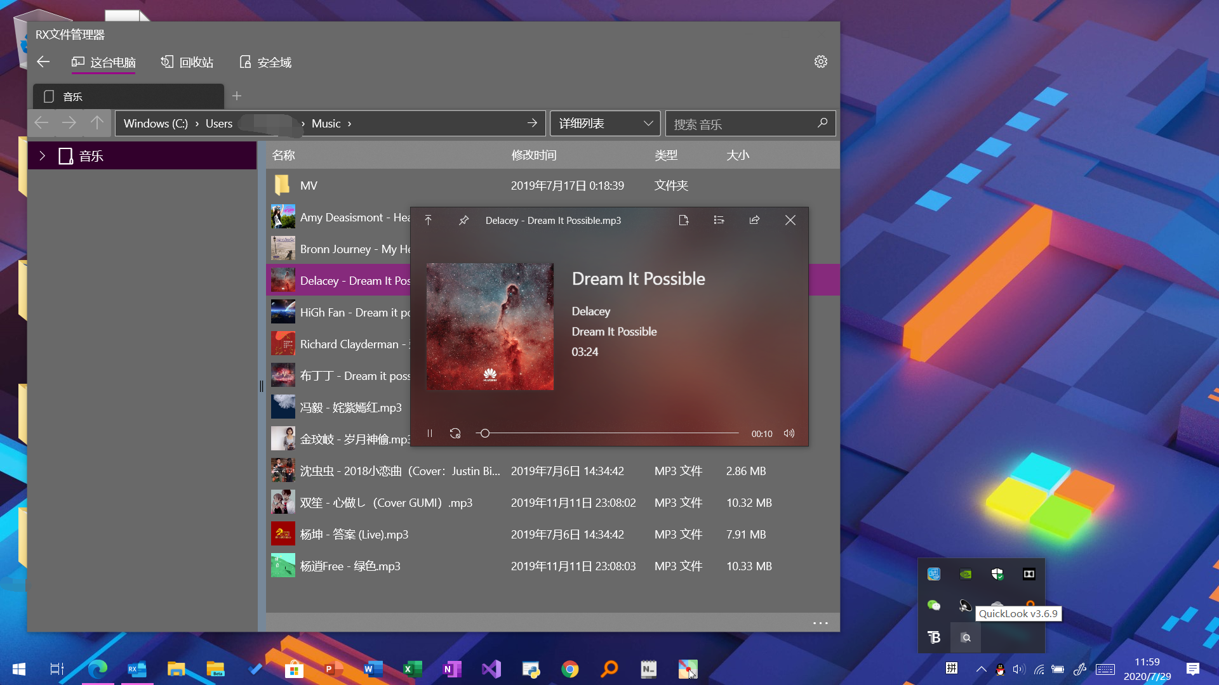
Task: Toggle loop button in player
Action: tap(455, 433)
